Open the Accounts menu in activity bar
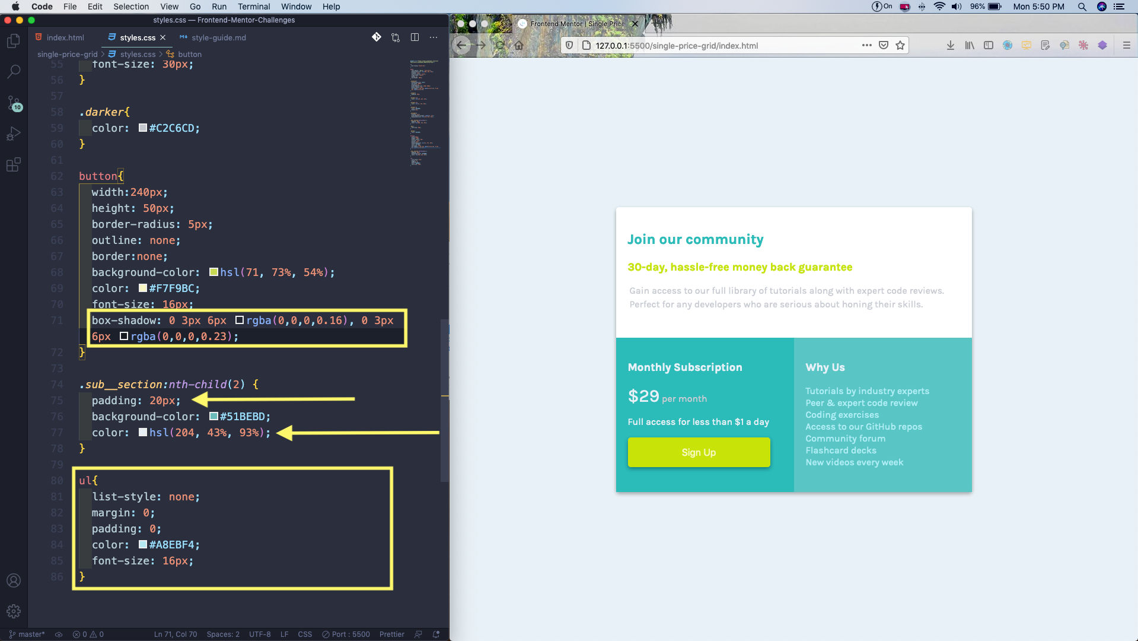Screen dimensions: 1138x641 (x=13, y=580)
